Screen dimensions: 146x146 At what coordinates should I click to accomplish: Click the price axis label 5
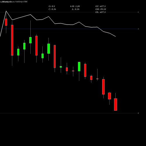point(138,29)
